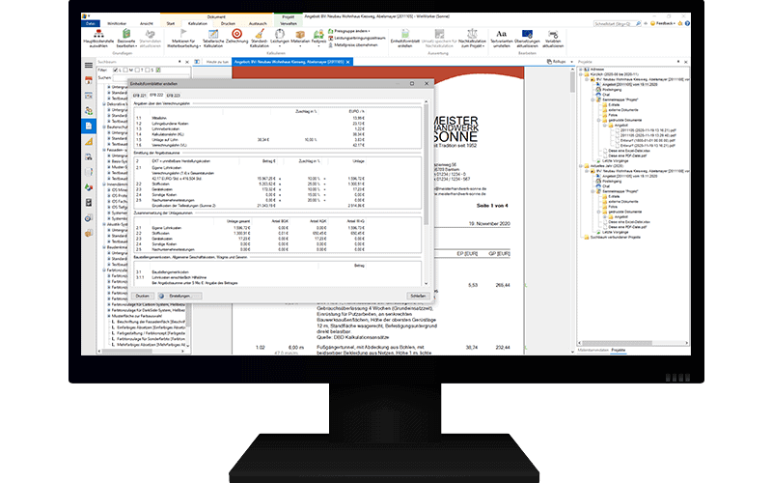Screen dimensions: 772x483
Task: Click the Drucken button in dialog
Action: (141, 296)
